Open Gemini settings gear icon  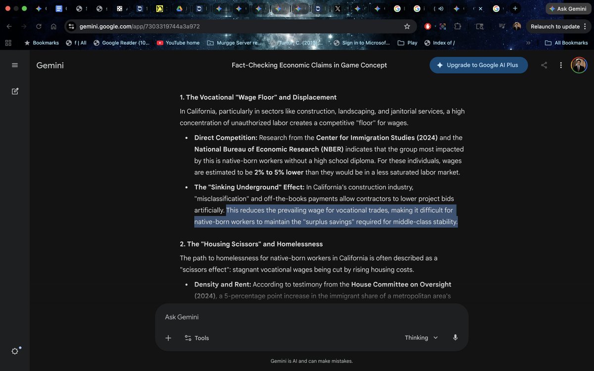click(15, 351)
